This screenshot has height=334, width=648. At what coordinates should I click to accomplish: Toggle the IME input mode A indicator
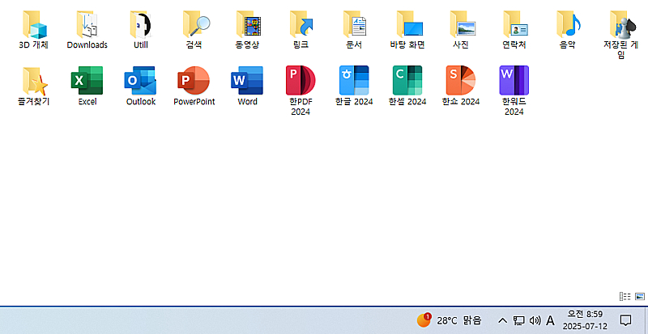(x=550, y=320)
